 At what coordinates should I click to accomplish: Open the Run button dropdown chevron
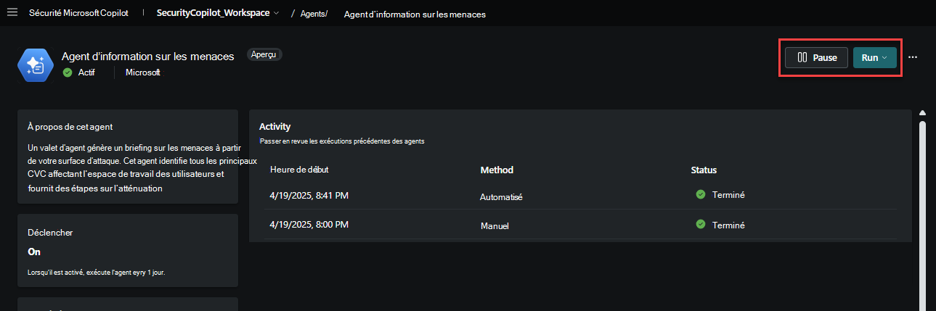point(884,58)
